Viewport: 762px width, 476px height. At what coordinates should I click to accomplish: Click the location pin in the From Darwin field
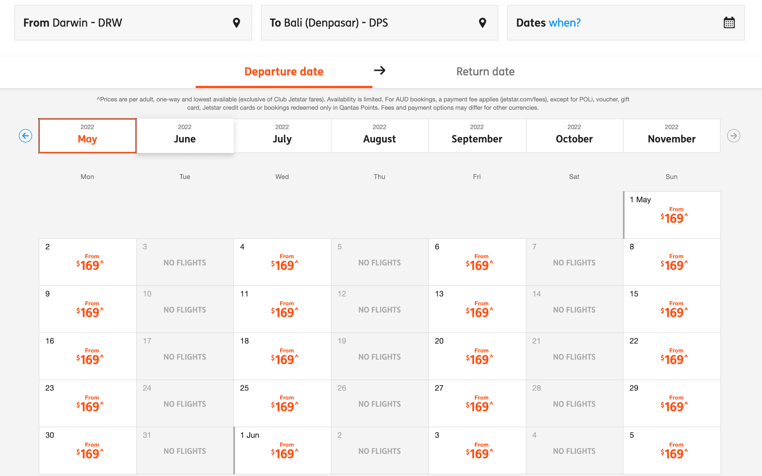(236, 23)
